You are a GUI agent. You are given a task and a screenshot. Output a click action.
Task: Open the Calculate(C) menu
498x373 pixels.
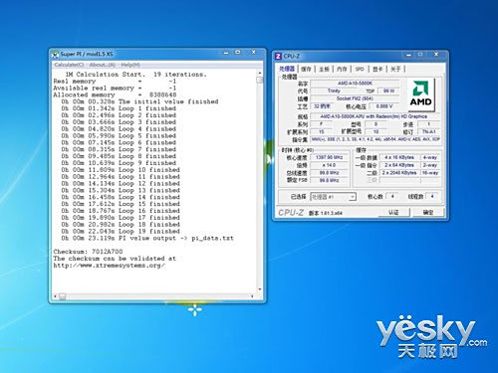(69, 65)
